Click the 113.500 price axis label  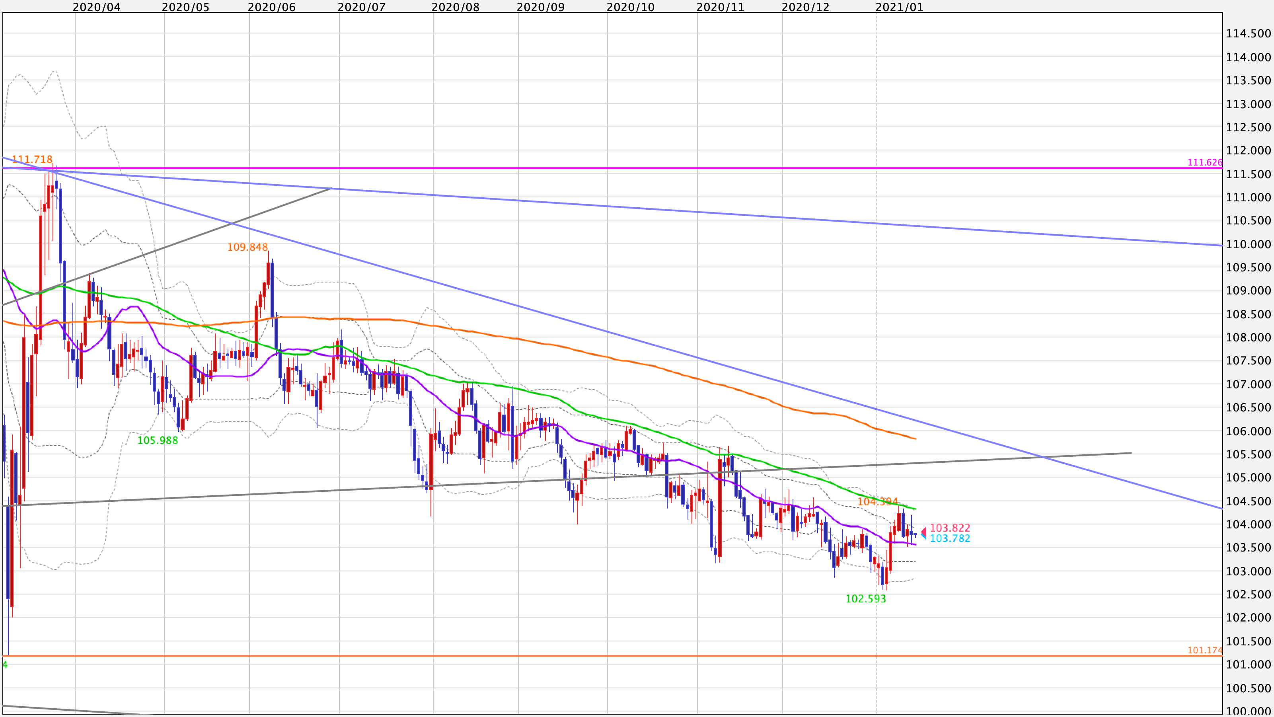click(1248, 80)
